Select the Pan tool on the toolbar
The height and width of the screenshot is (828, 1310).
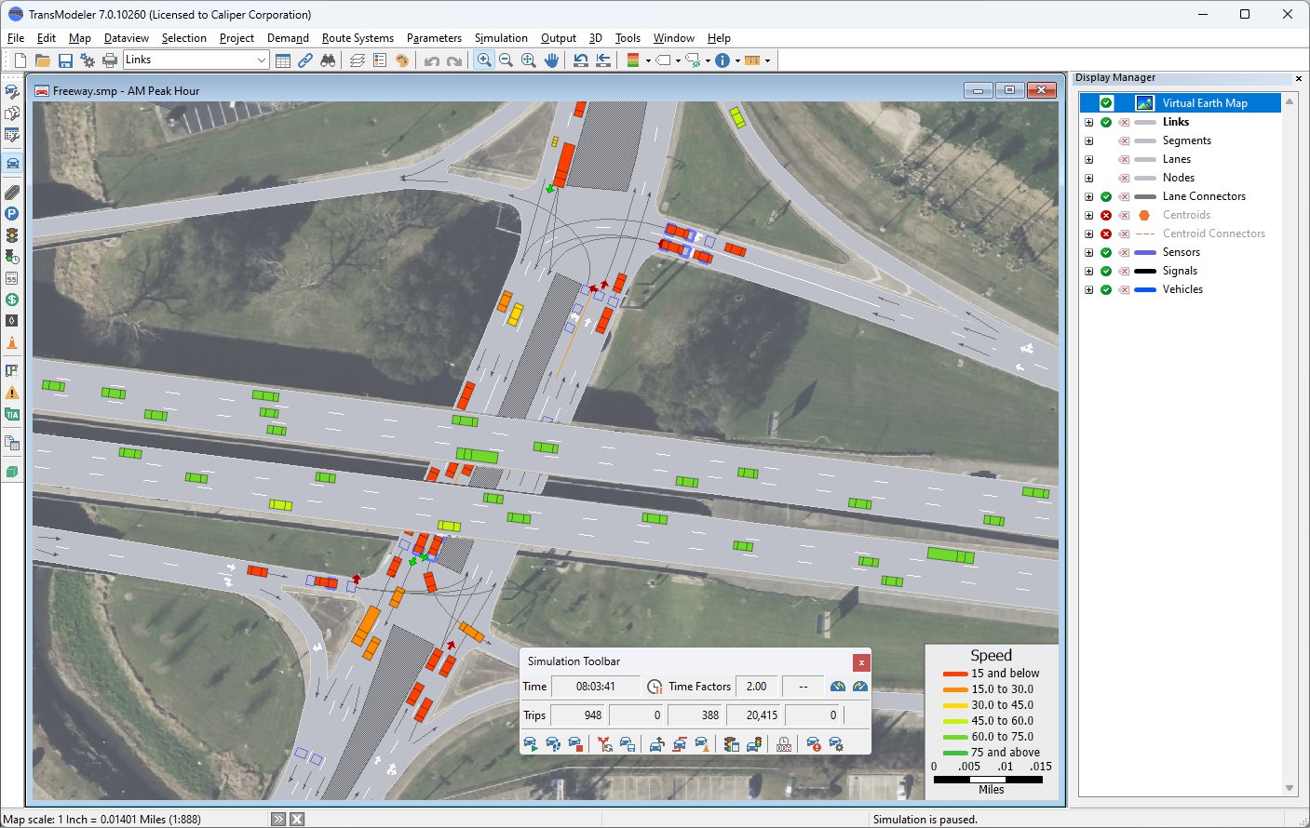tap(551, 60)
